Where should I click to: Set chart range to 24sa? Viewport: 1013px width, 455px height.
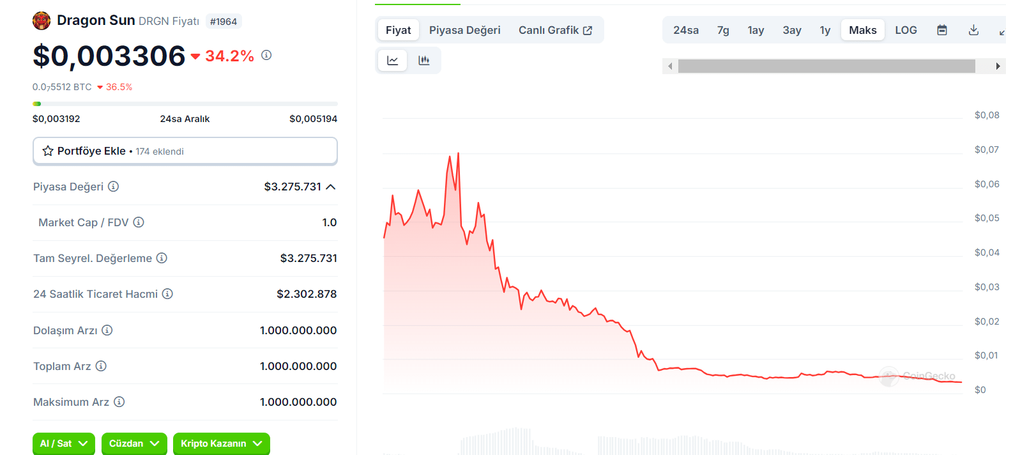pos(686,30)
